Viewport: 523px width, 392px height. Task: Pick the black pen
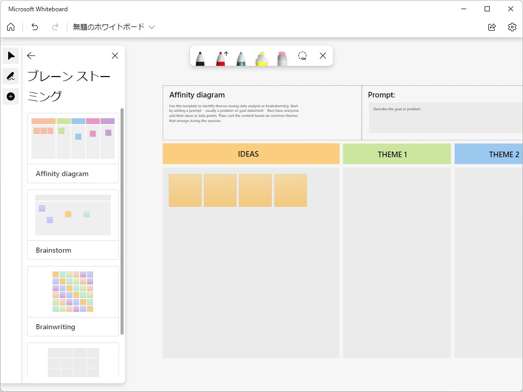[x=200, y=58]
